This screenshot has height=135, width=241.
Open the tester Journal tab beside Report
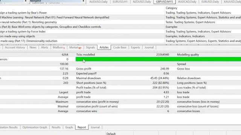pyautogui.click(x=95, y=127)
